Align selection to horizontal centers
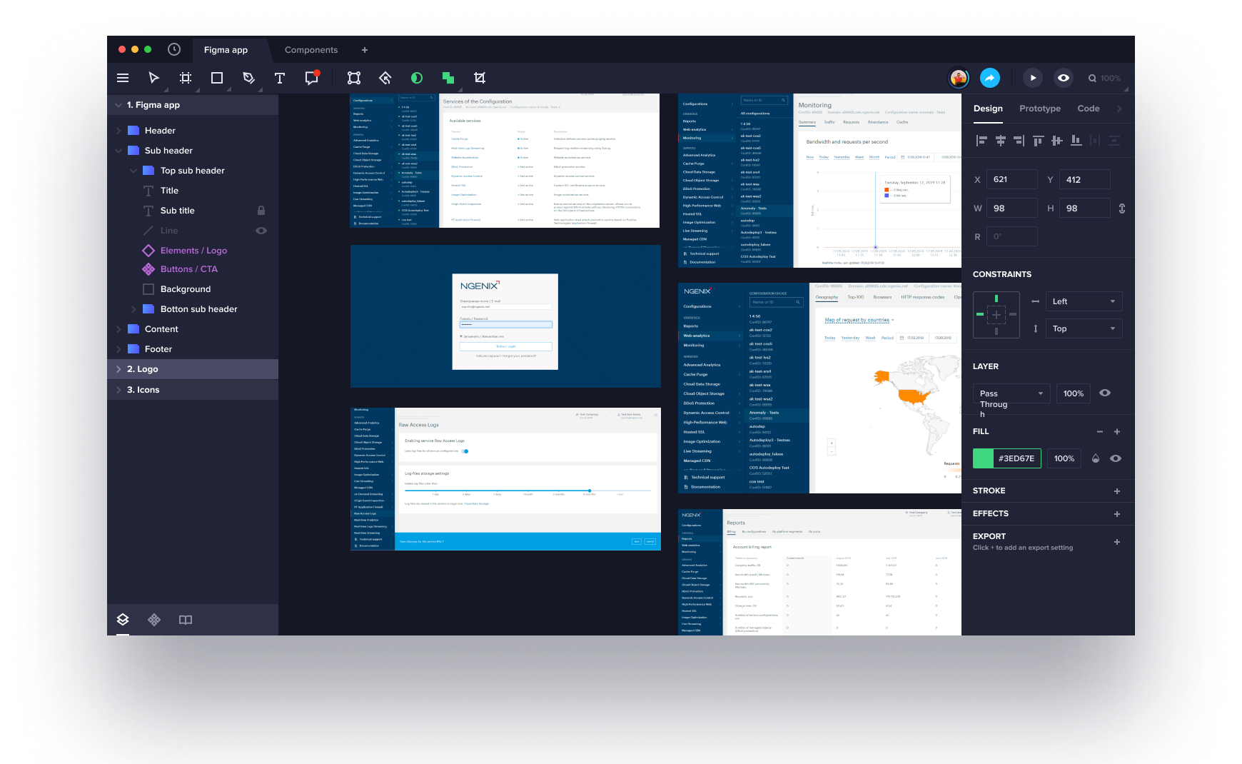 click(x=1000, y=141)
